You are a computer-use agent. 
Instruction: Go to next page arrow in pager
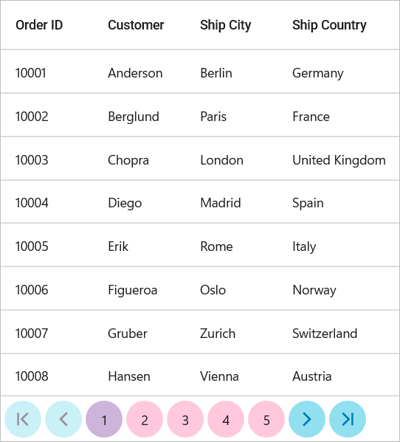307,419
